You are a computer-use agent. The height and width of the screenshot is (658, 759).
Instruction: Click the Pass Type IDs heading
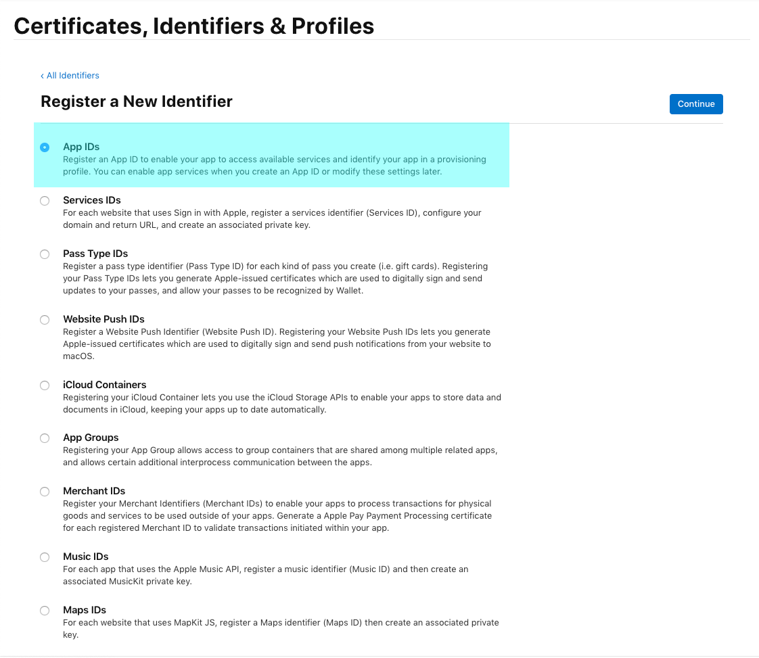95,254
